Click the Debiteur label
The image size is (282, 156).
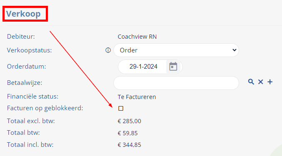(21, 37)
